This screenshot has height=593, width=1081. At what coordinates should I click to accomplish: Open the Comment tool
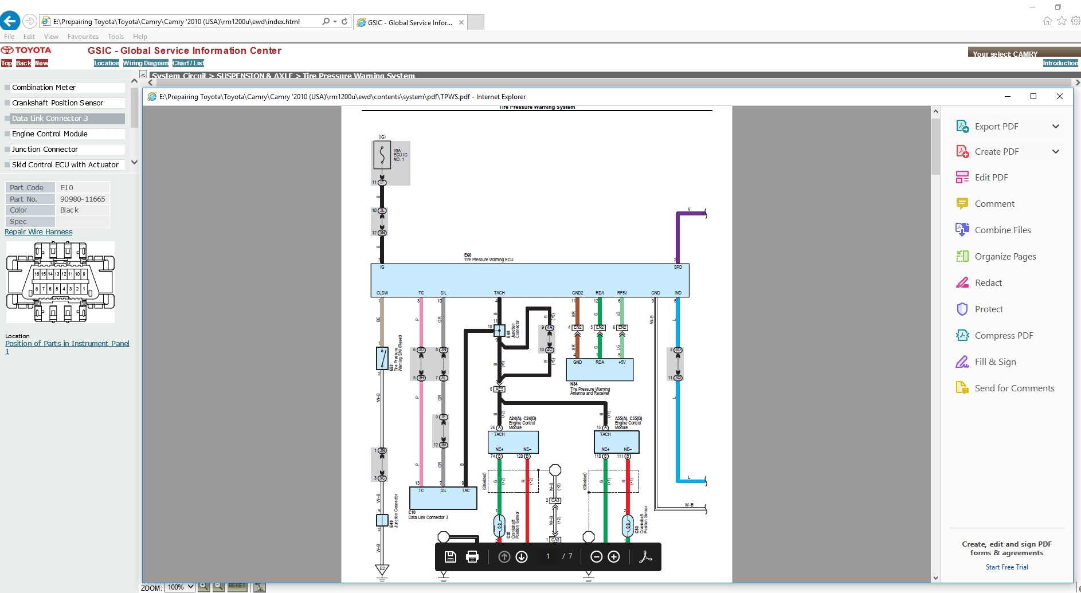(994, 203)
